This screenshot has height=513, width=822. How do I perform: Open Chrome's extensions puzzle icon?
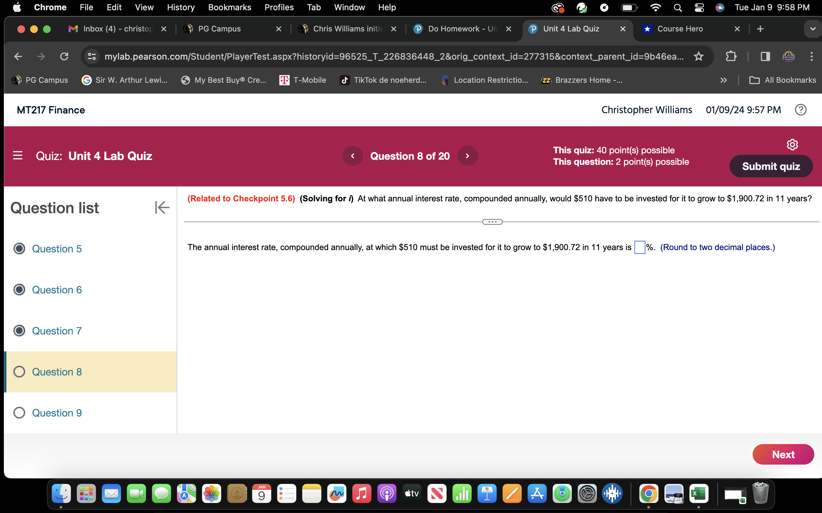(x=731, y=56)
